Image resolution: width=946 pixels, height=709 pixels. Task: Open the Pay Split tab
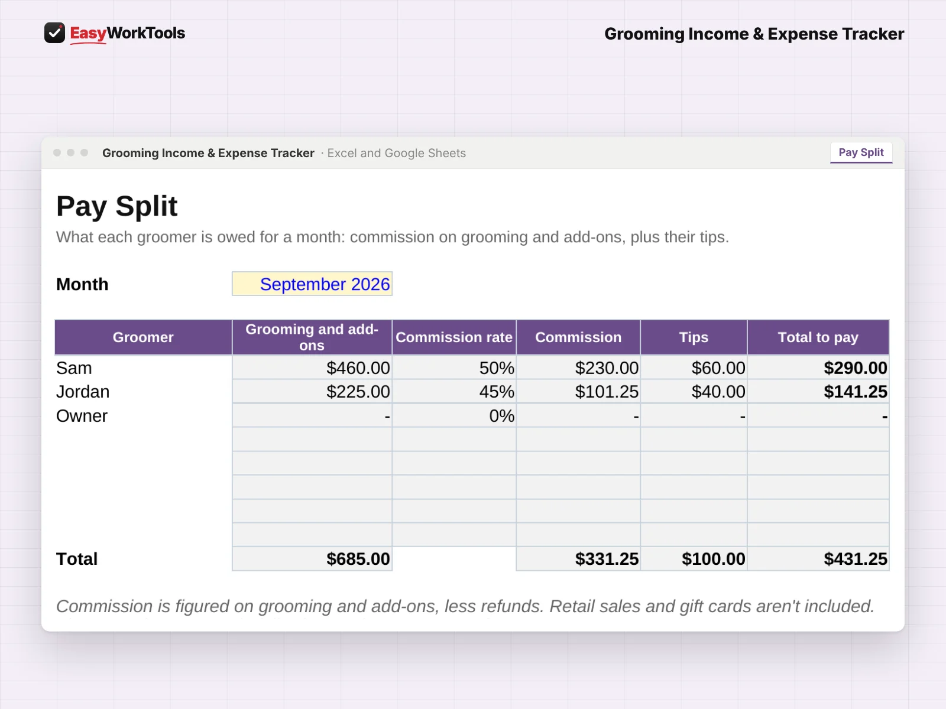coord(861,152)
